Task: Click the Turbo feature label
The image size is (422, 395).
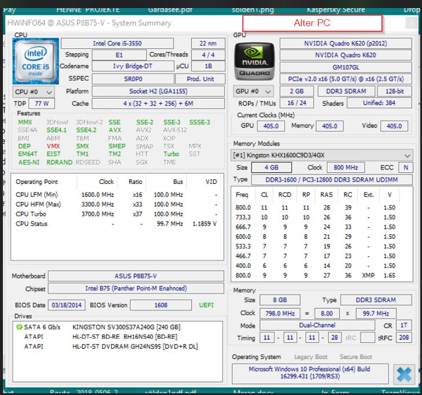Action: [171, 154]
